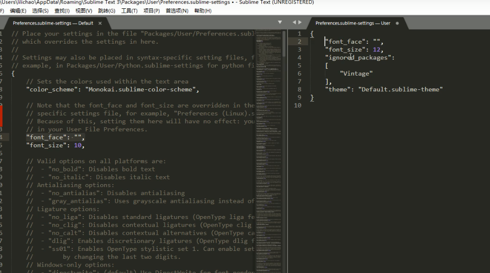
Task: Open the tab list dropdown arrow
Action: 280,22
